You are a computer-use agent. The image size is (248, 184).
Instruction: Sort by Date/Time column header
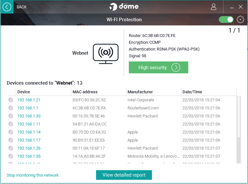pyautogui.click(x=209, y=92)
